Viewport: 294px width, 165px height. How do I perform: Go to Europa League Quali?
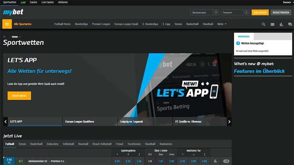point(126,24)
